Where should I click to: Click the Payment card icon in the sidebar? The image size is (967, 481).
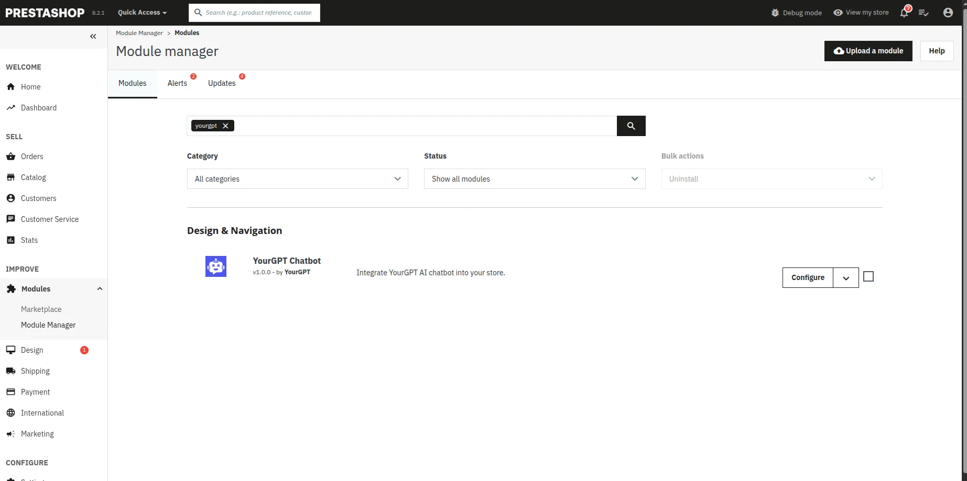tap(11, 391)
